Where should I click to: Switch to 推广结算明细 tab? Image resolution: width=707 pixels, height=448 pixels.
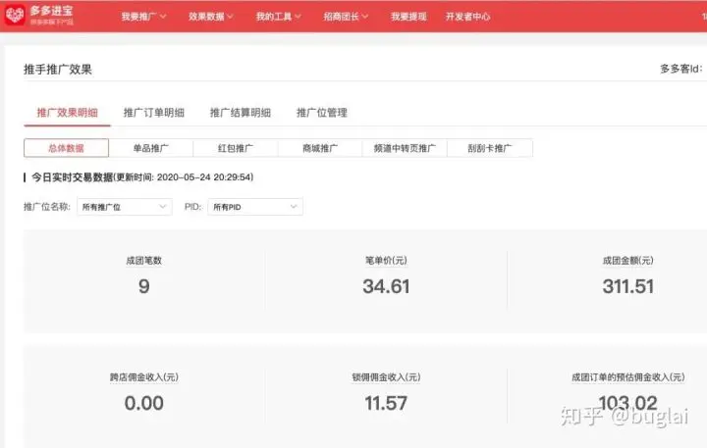(241, 113)
